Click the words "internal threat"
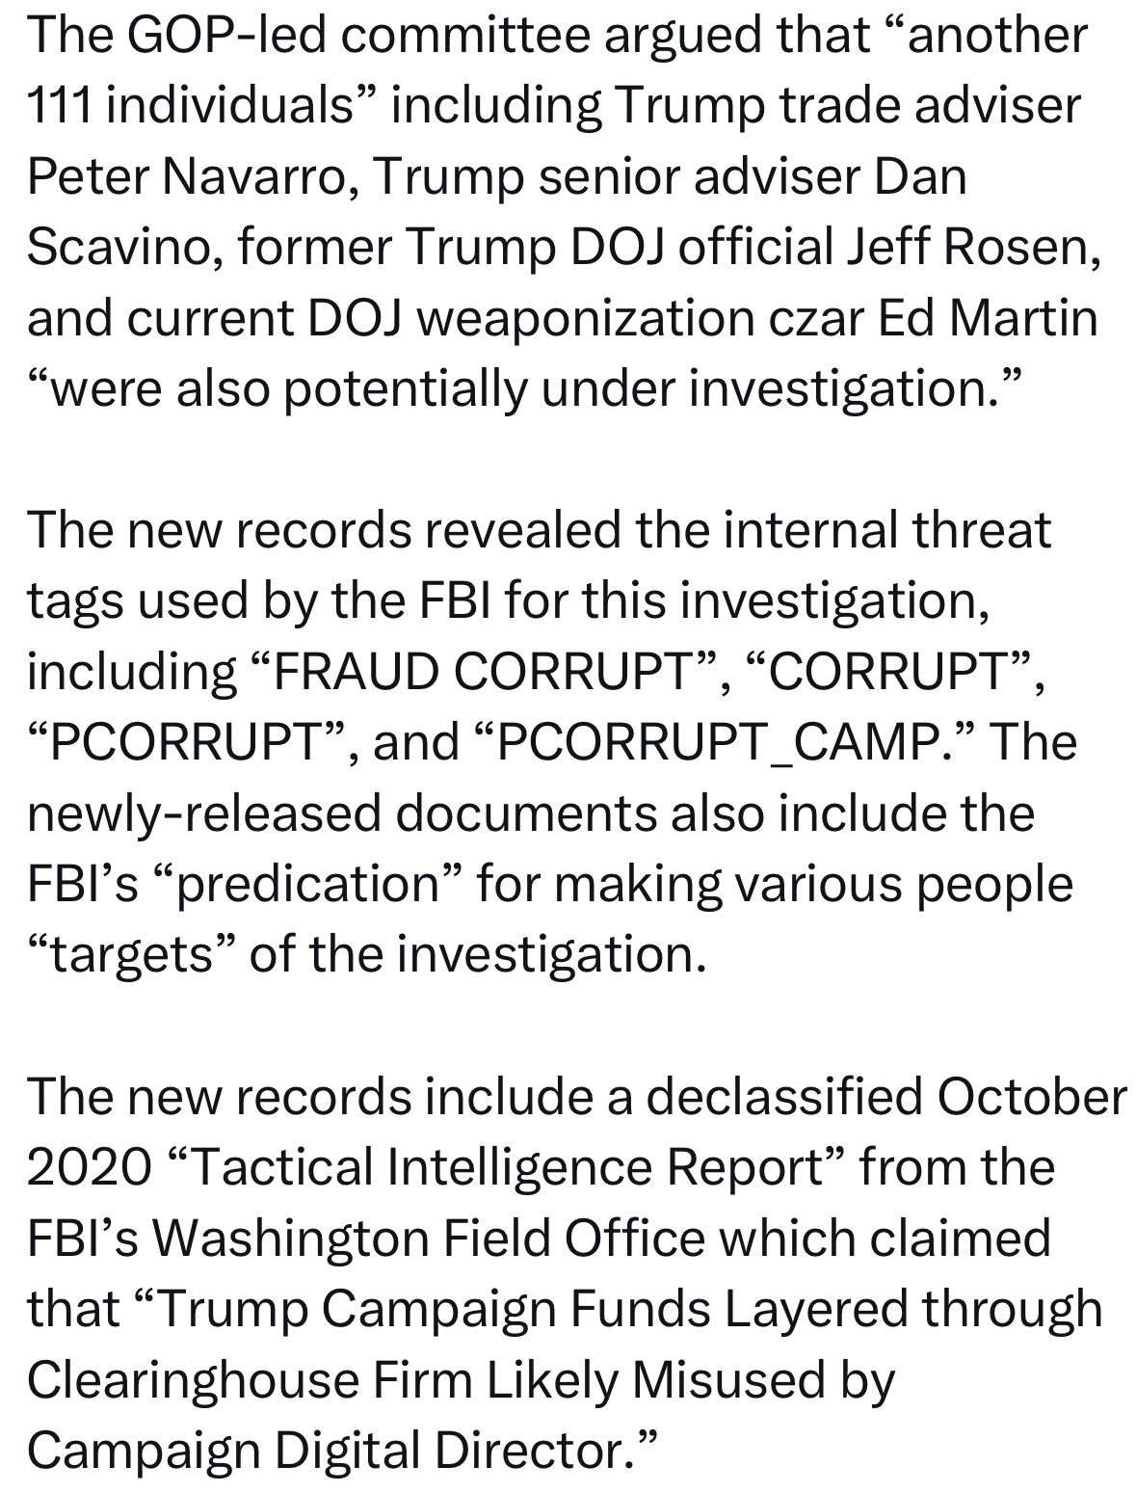 point(886,530)
